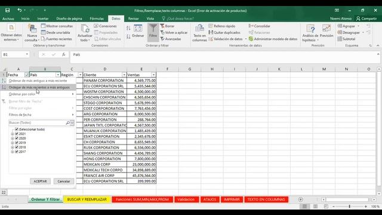This screenshot has height=215, width=382.
Task: Open Administrar modelo de datos
Action: [273, 39]
